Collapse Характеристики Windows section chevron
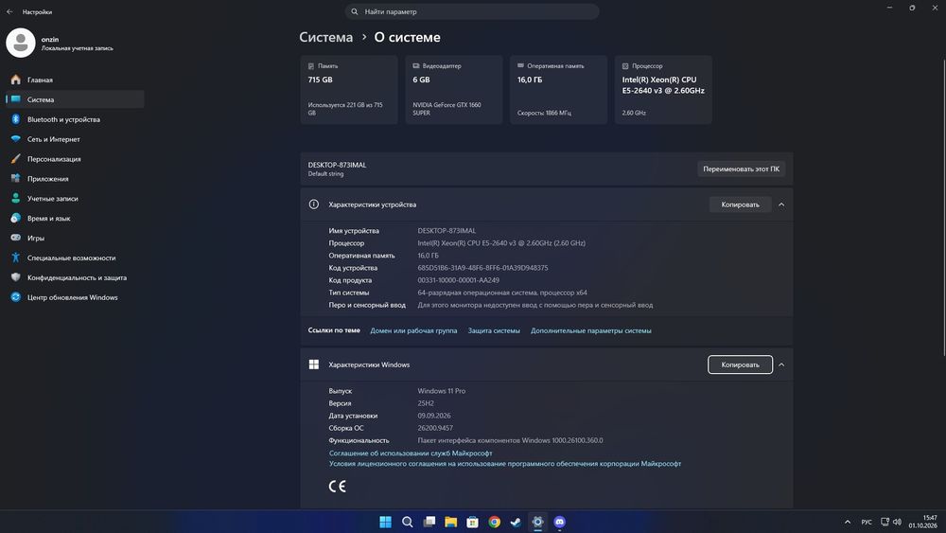The width and height of the screenshot is (946, 533). click(x=781, y=364)
